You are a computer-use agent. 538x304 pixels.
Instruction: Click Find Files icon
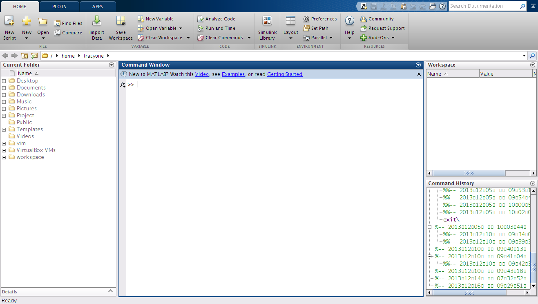(57, 23)
